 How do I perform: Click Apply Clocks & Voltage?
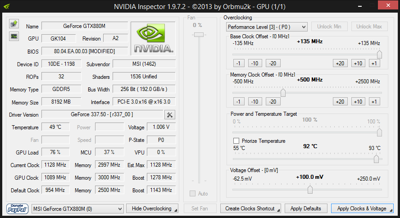pyautogui.click(x=362, y=208)
